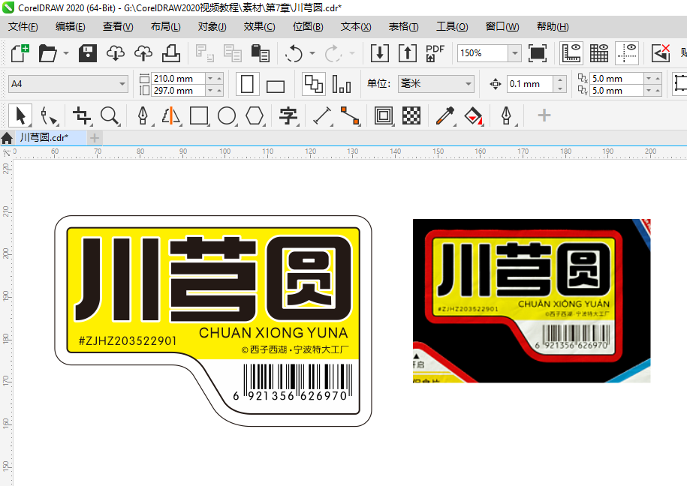Toggle ruler visibility
The image size is (687, 486).
click(571, 52)
